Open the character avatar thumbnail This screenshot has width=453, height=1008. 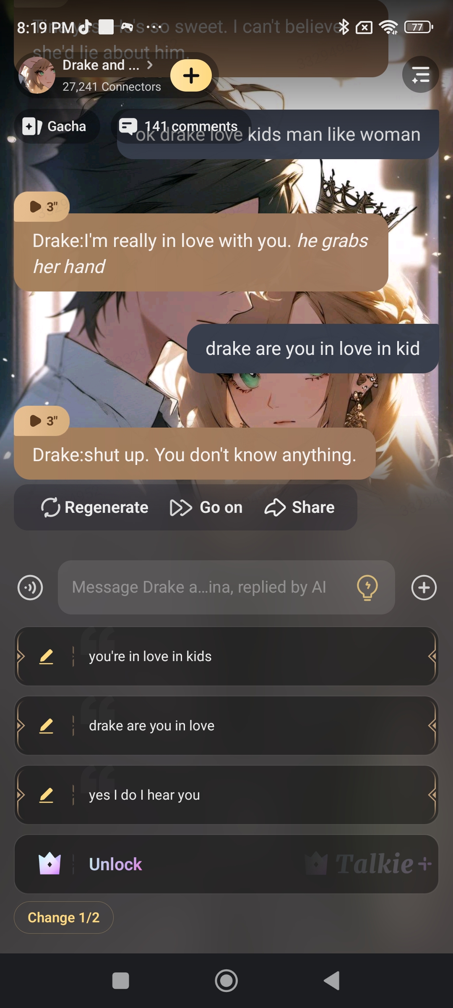[37, 75]
